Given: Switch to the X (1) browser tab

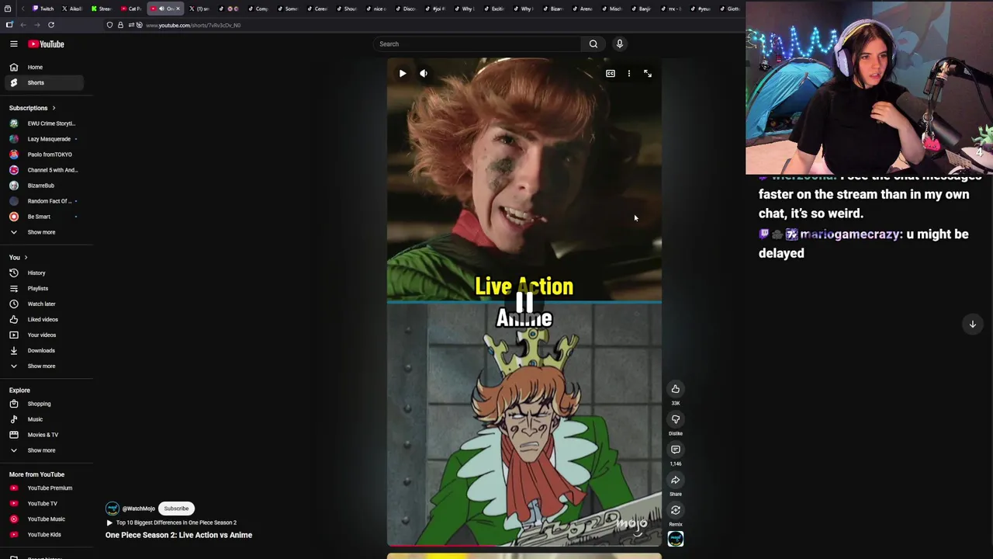Looking at the screenshot, I should 200,9.
